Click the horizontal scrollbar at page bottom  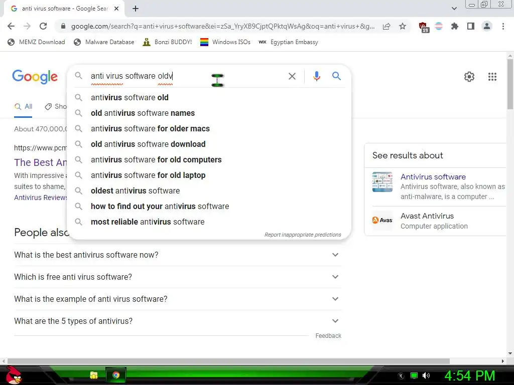(x=228, y=361)
